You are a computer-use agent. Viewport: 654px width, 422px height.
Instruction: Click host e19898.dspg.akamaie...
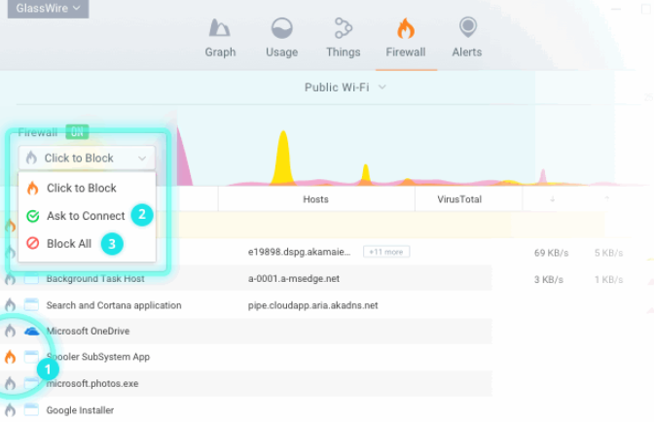(300, 252)
